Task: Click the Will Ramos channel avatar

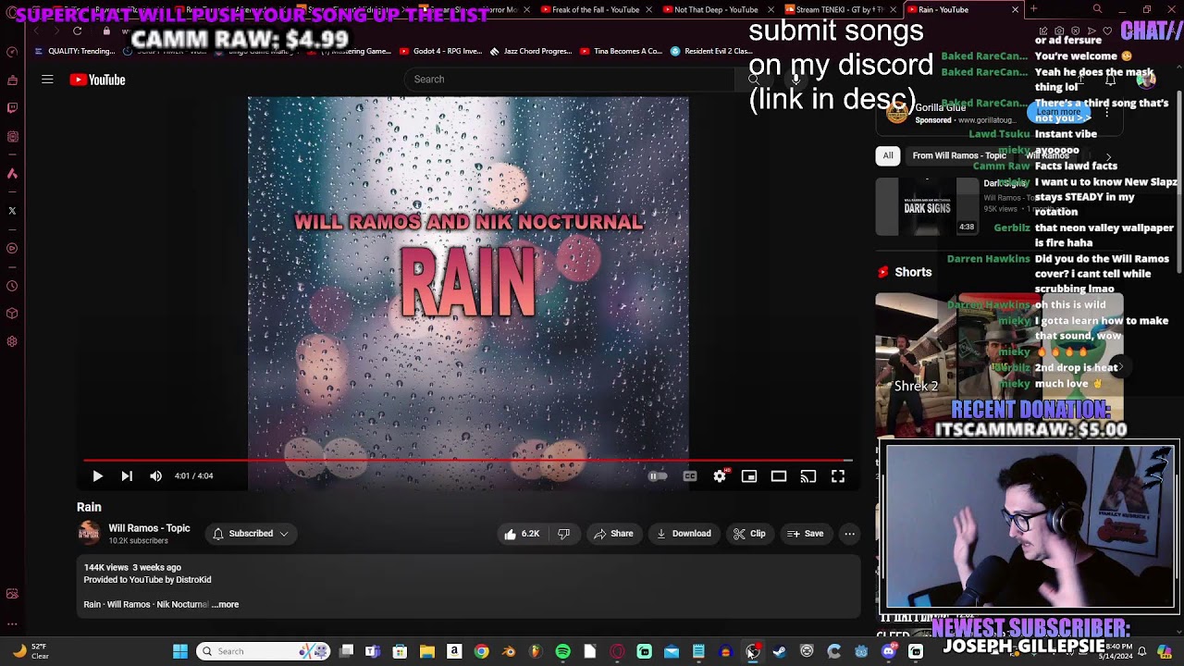Action: (89, 533)
